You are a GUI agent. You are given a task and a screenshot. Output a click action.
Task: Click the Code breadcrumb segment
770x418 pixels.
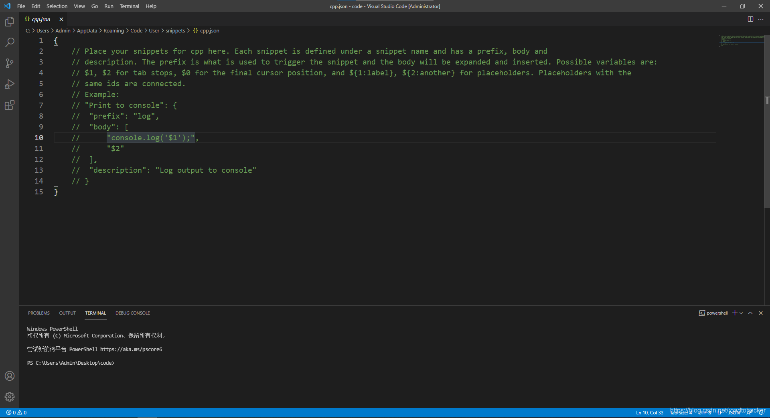click(x=136, y=31)
